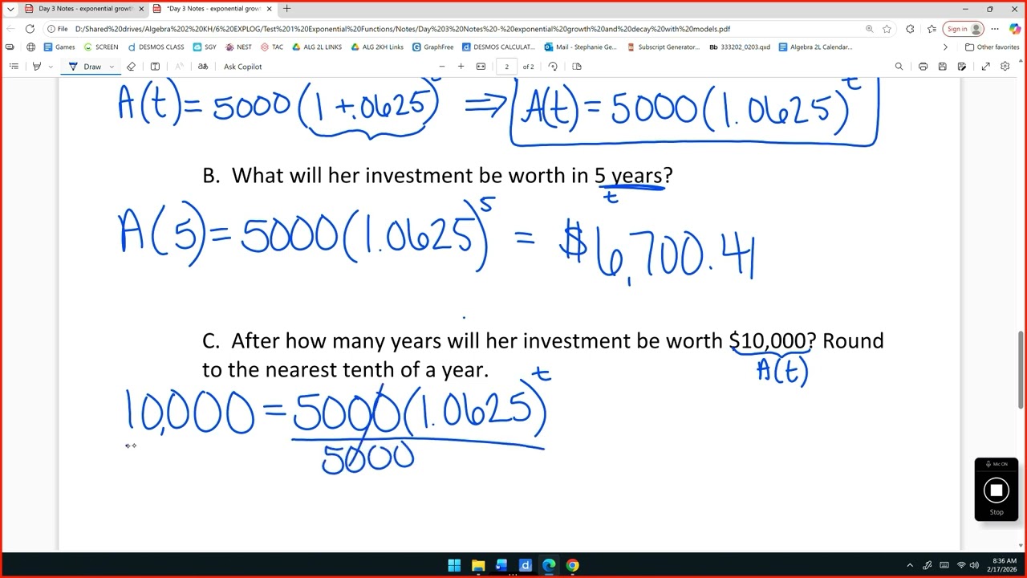Image resolution: width=1027 pixels, height=578 pixels.
Task: Save the PDF document
Action: [x=942, y=67]
